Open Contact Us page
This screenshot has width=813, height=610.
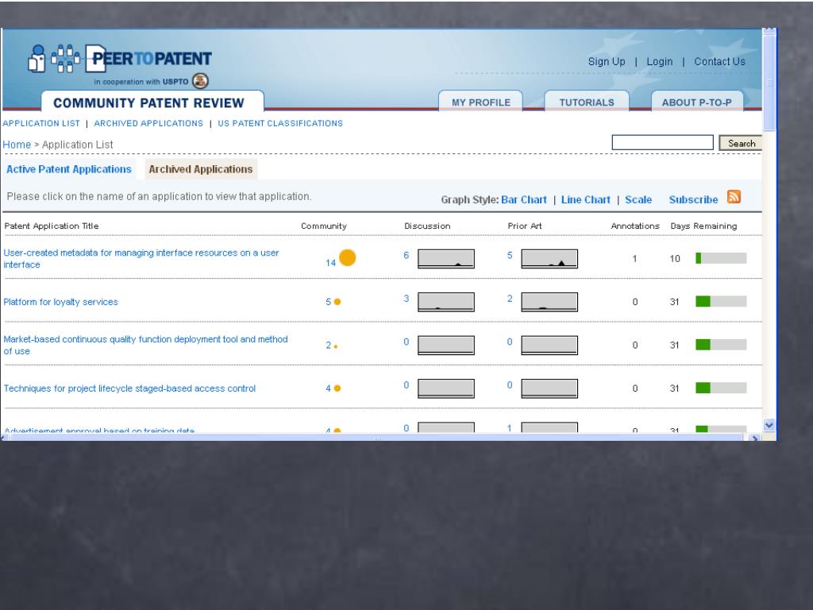coord(719,62)
